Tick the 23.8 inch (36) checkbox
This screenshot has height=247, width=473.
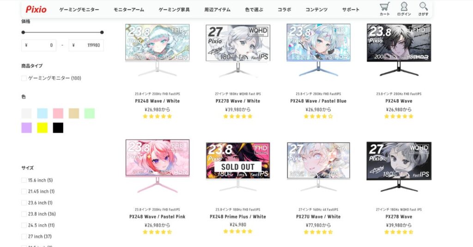pos(24,214)
